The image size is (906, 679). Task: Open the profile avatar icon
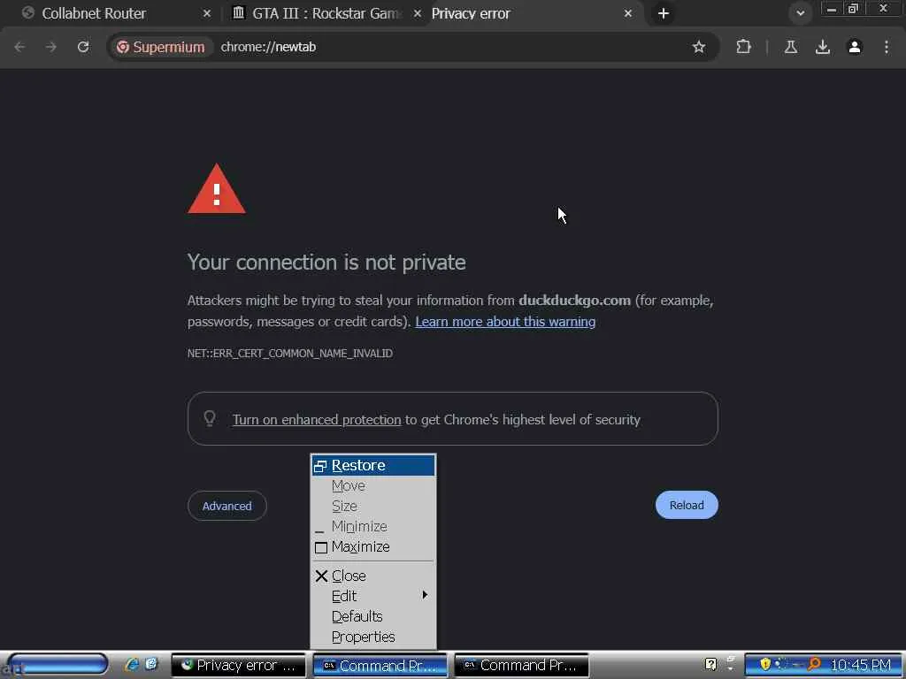(855, 47)
